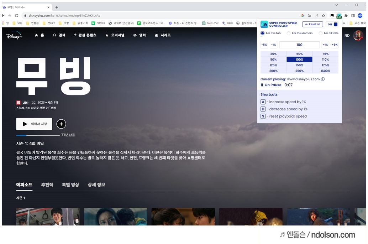Add 무빙 to the watchlist with the plus icon
The height and width of the screenshot is (244, 368).
coord(61,124)
